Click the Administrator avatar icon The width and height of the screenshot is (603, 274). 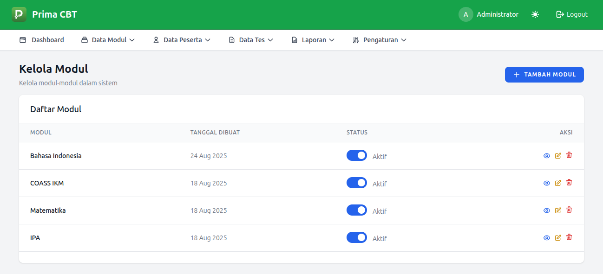(x=465, y=14)
